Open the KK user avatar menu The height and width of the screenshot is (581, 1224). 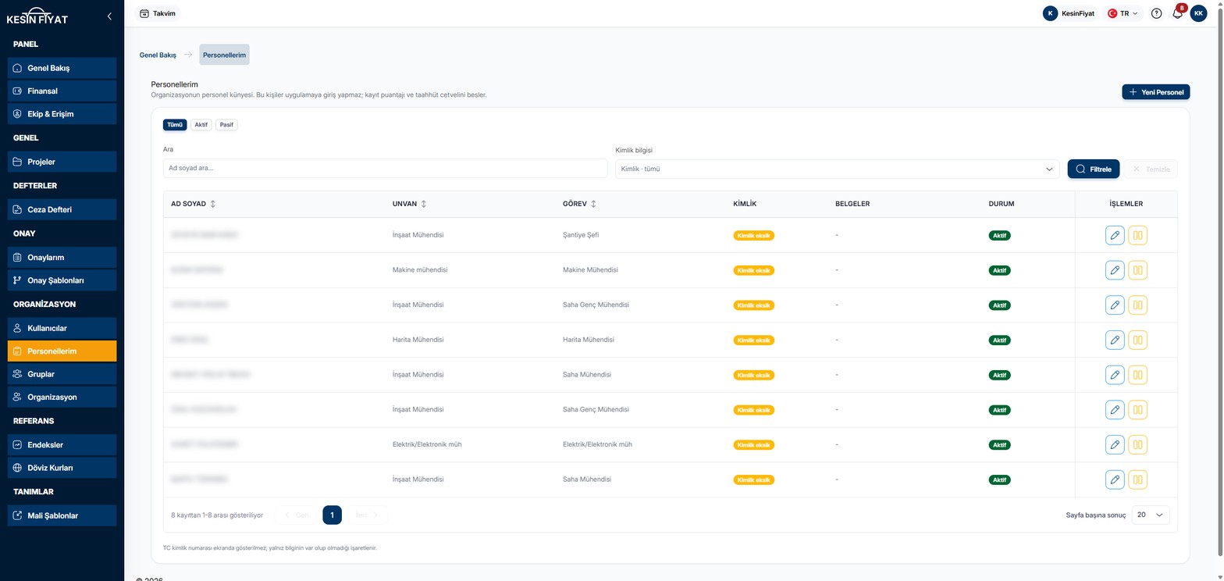[1198, 13]
